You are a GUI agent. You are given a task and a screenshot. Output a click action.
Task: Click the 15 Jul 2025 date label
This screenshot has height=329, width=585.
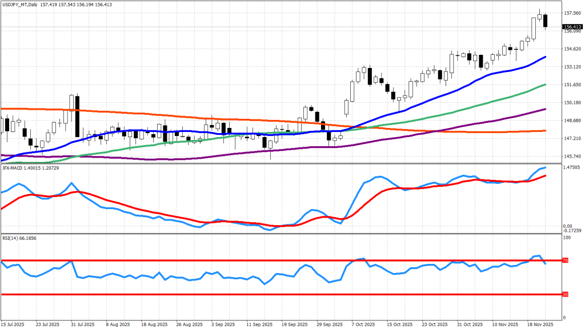click(13, 323)
